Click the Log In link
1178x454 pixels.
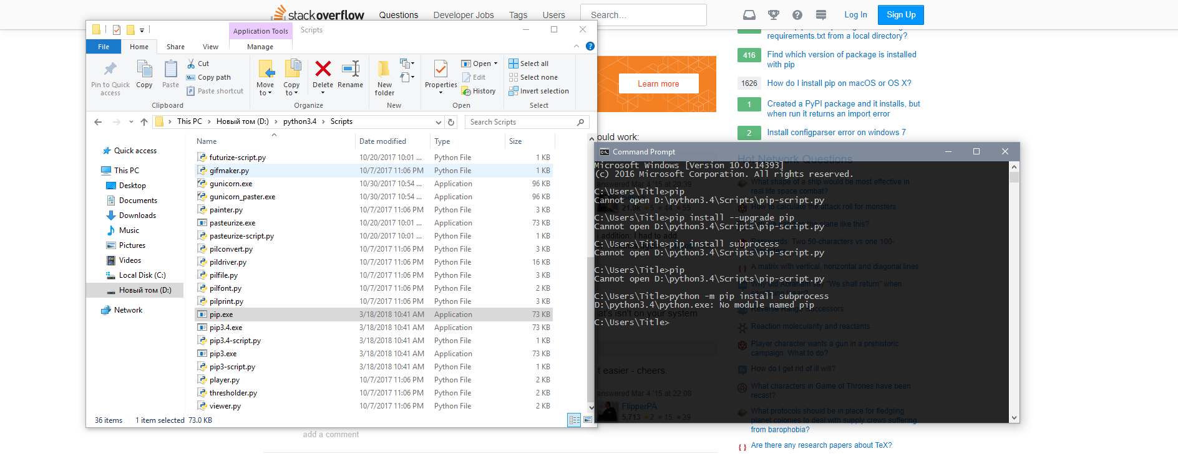[855, 15]
